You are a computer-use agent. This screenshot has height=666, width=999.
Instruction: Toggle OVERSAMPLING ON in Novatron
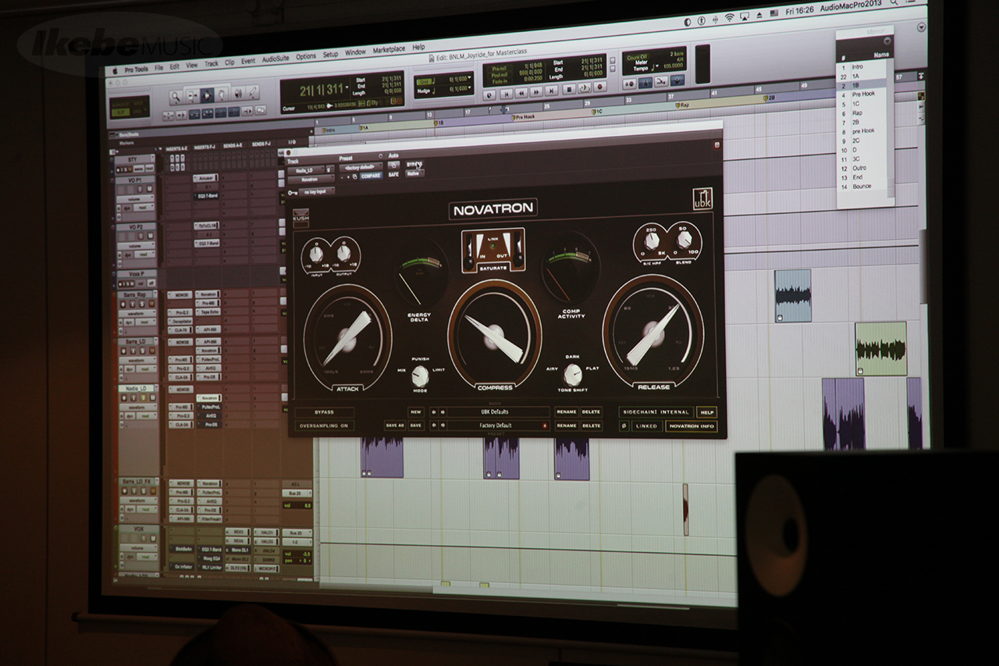(324, 426)
